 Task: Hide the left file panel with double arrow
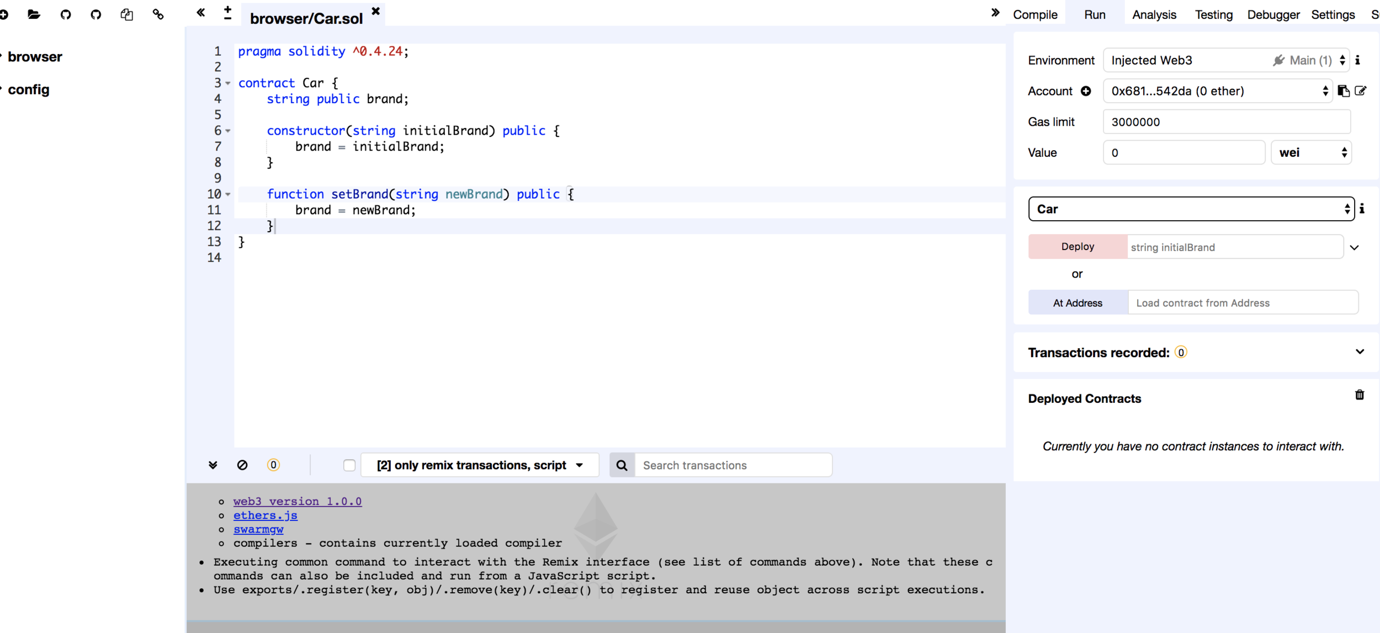(x=201, y=12)
